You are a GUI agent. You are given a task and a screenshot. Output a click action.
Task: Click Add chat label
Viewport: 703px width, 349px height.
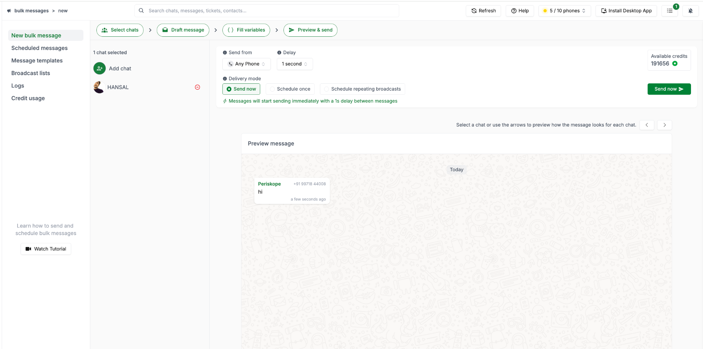tap(120, 69)
